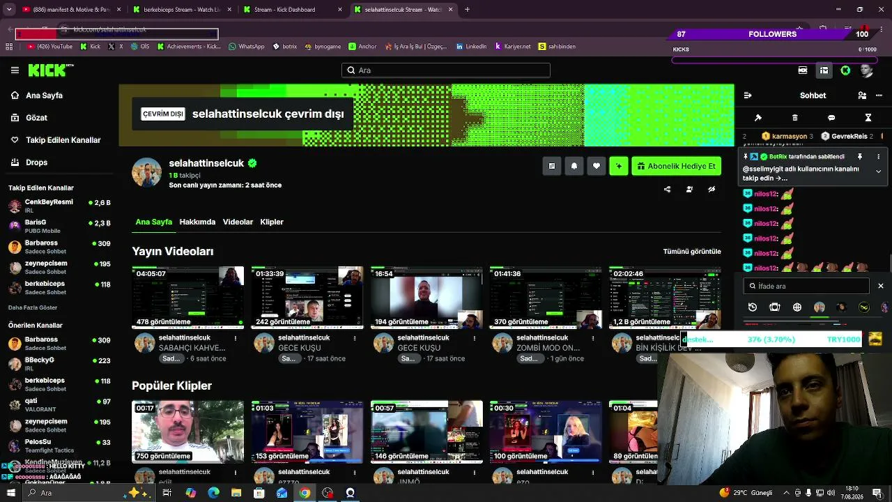
Task: Open the browser tab list dropdown
Action: tap(9, 10)
